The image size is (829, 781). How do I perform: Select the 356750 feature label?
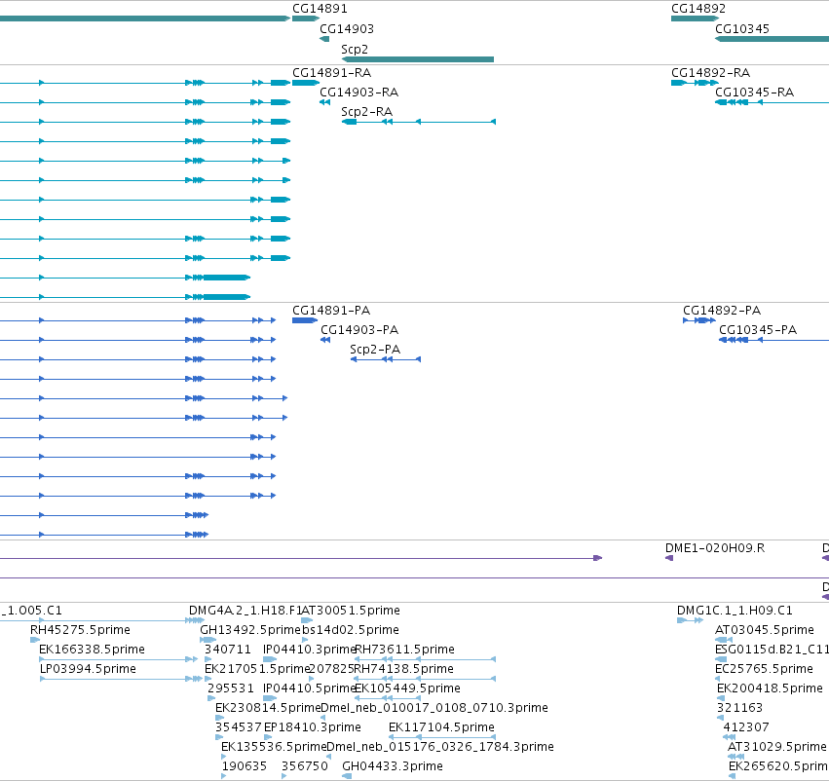coord(305,766)
